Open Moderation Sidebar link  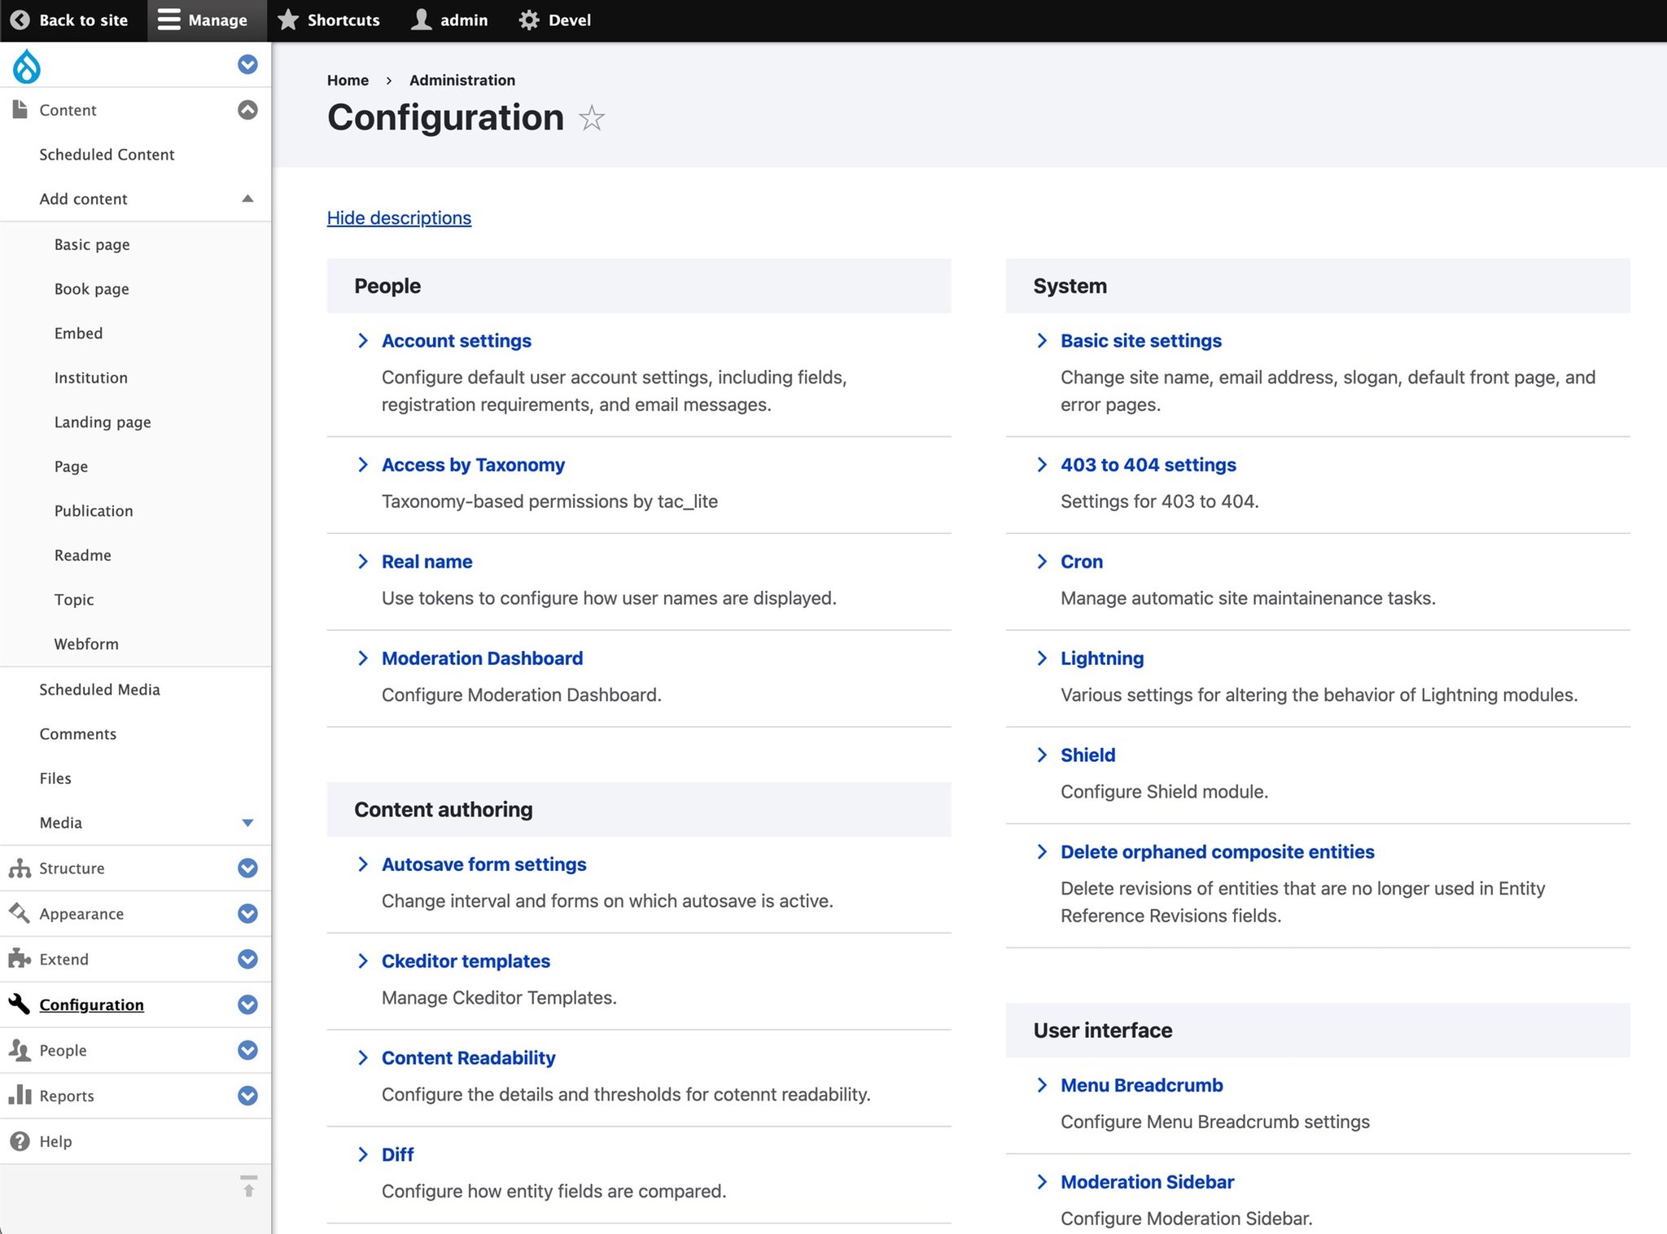(x=1147, y=1182)
